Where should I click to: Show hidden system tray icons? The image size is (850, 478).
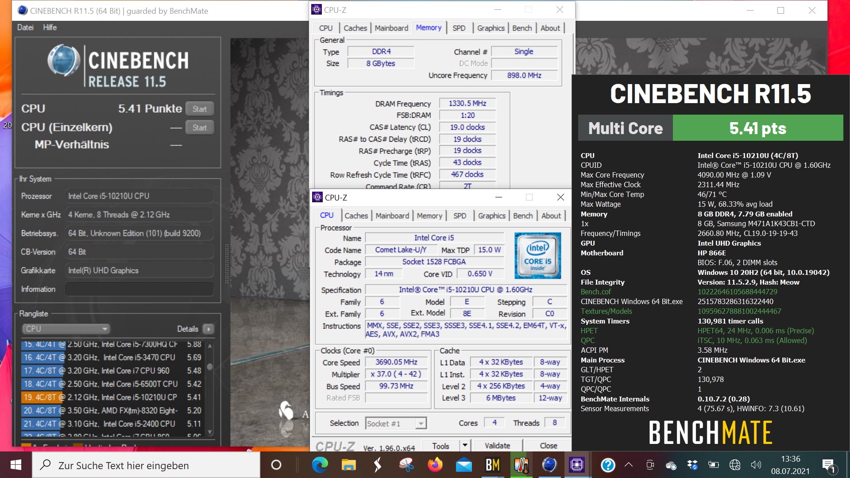[629, 465]
